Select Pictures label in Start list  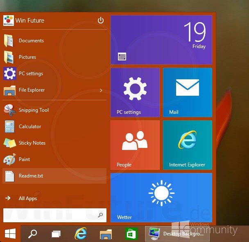tap(27, 57)
